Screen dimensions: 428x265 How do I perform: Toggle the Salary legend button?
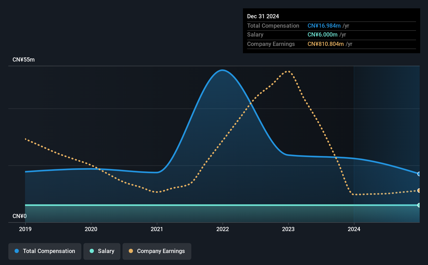(x=102, y=251)
